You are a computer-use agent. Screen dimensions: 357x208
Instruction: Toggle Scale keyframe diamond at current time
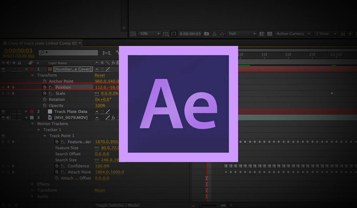point(9,93)
